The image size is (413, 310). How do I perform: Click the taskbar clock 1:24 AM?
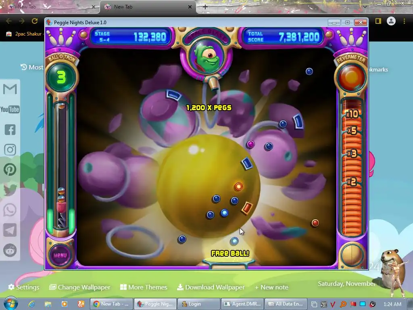[x=392, y=304]
